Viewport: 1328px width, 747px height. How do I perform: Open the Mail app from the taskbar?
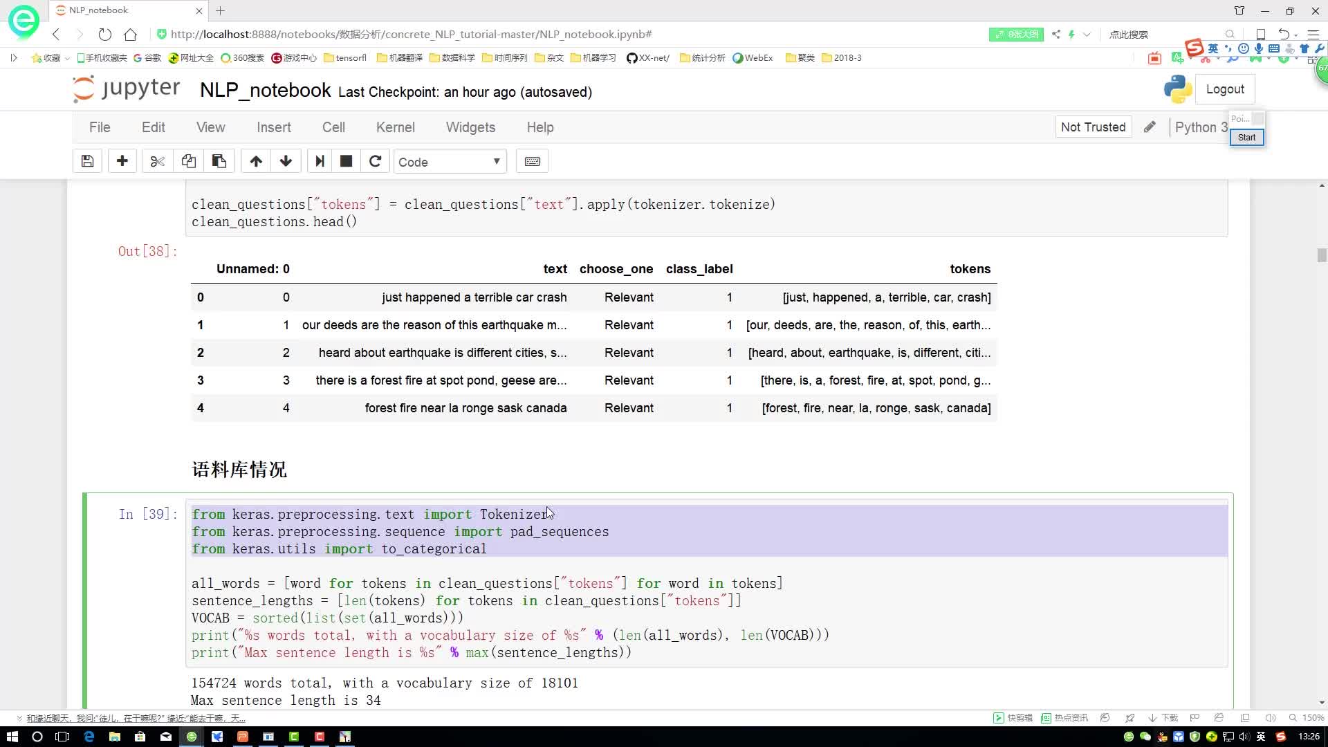(x=166, y=737)
